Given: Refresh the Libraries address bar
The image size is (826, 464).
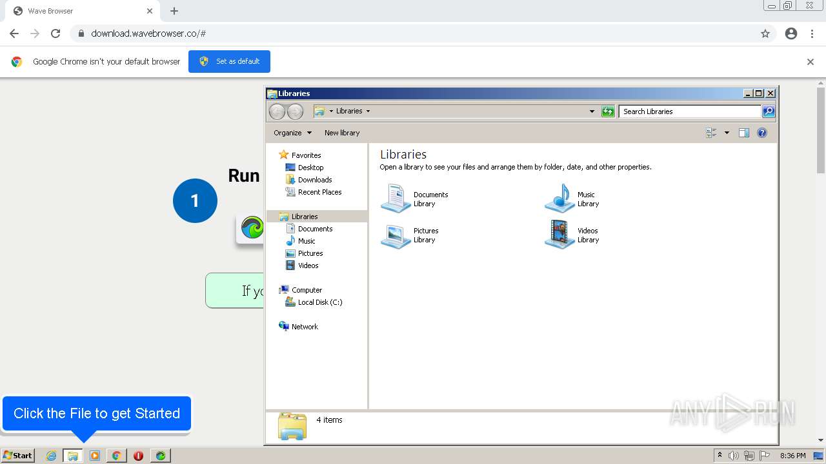Looking at the screenshot, I should (608, 111).
